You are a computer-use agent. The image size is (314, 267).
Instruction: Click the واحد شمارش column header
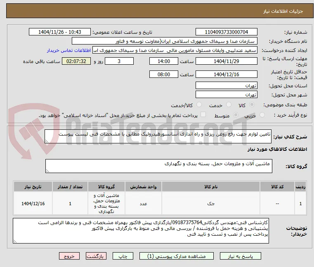click(143, 187)
